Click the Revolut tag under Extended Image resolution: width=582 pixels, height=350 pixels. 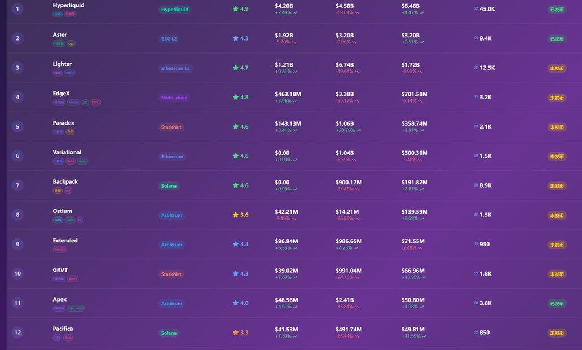(60, 249)
